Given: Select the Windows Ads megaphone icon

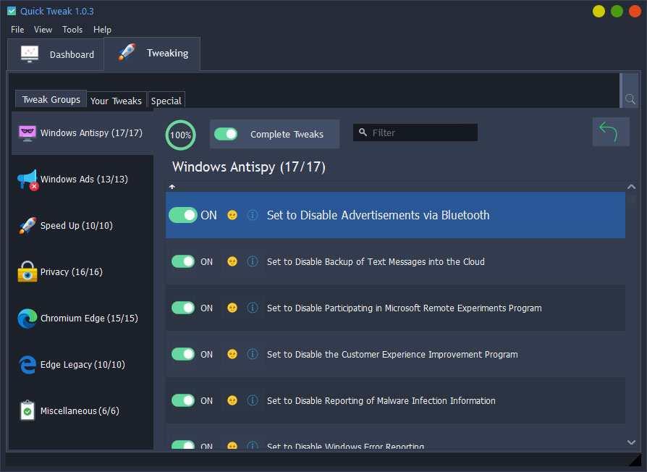Looking at the screenshot, I should (x=28, y=180).
